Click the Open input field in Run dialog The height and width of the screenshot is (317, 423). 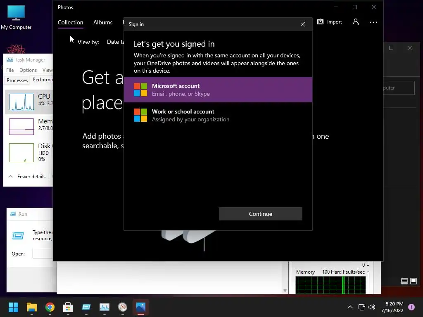[43, 254]
